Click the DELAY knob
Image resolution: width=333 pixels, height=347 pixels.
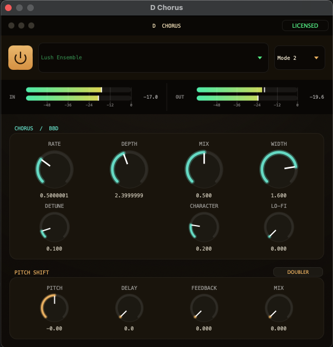[x=129, y=308]
